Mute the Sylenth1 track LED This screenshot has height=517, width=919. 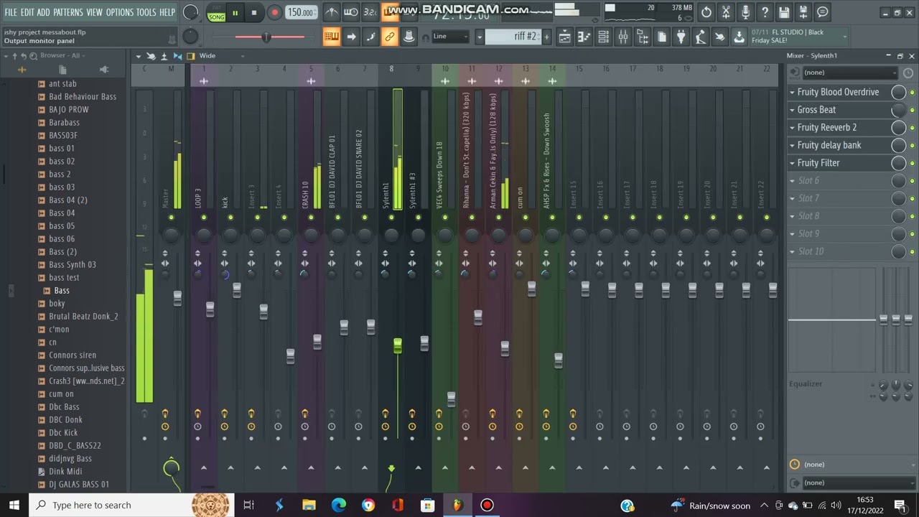(391, 218)
